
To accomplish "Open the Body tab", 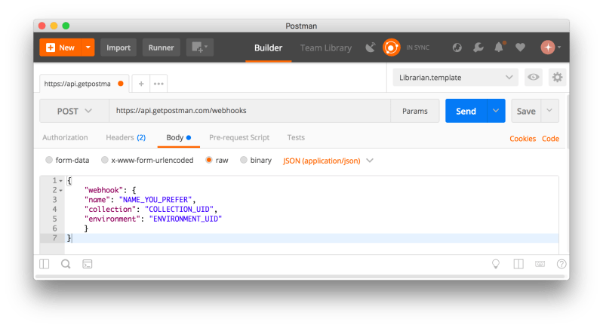I will pyautogui.click(x=178, y=137).
